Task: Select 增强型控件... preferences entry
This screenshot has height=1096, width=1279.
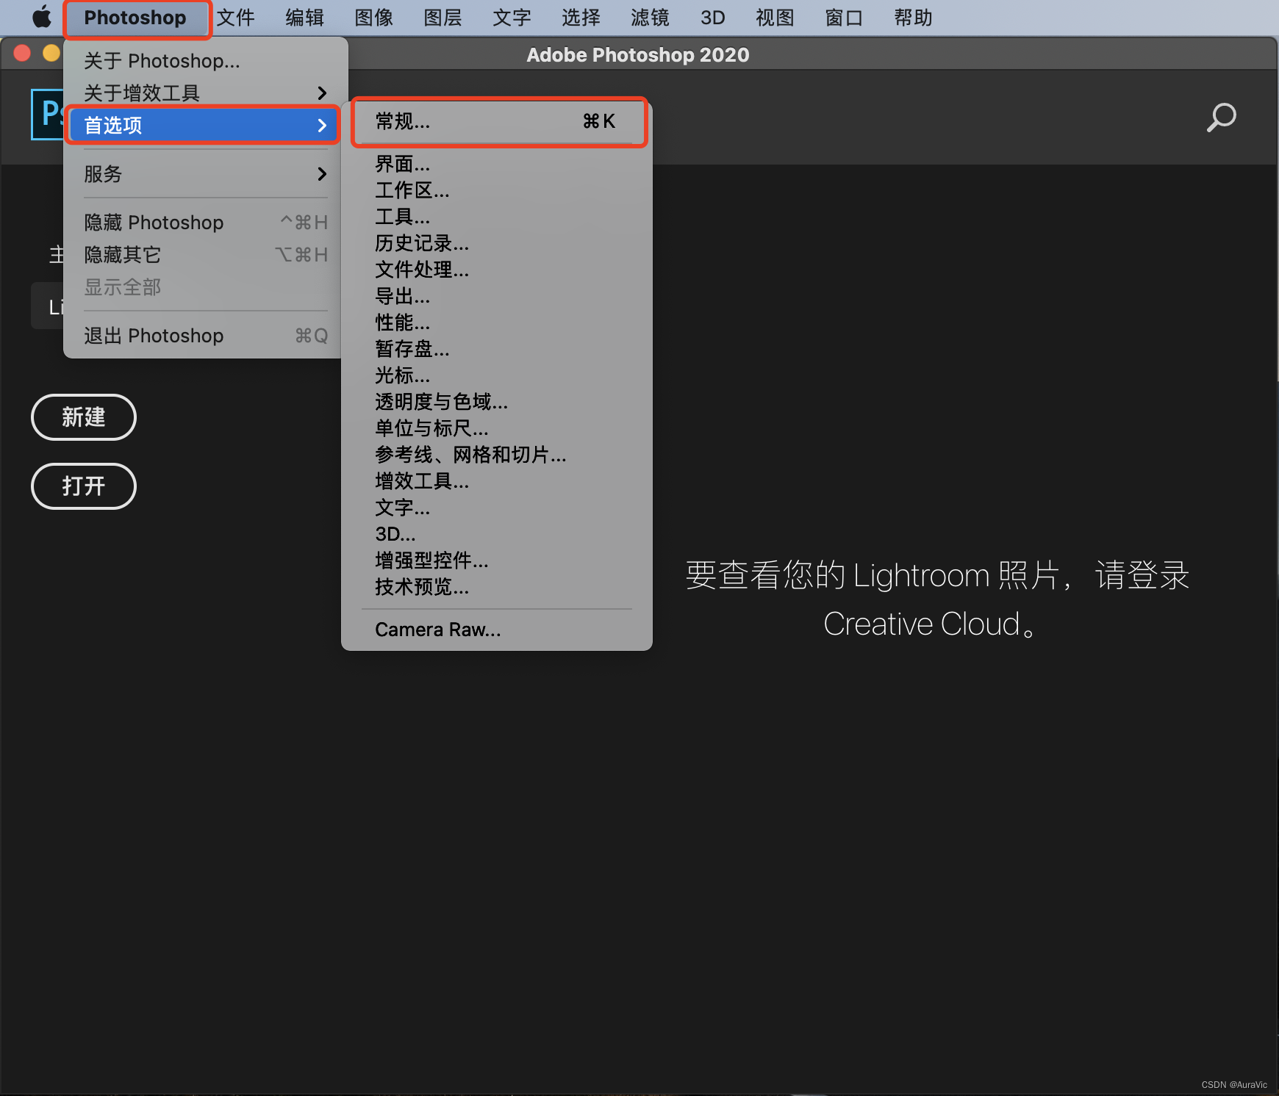Action: click(497, 560)
